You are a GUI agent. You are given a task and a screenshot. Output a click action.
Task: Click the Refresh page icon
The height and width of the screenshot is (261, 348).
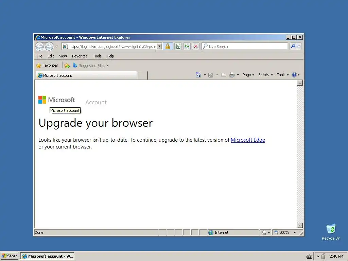click(187, 46)
